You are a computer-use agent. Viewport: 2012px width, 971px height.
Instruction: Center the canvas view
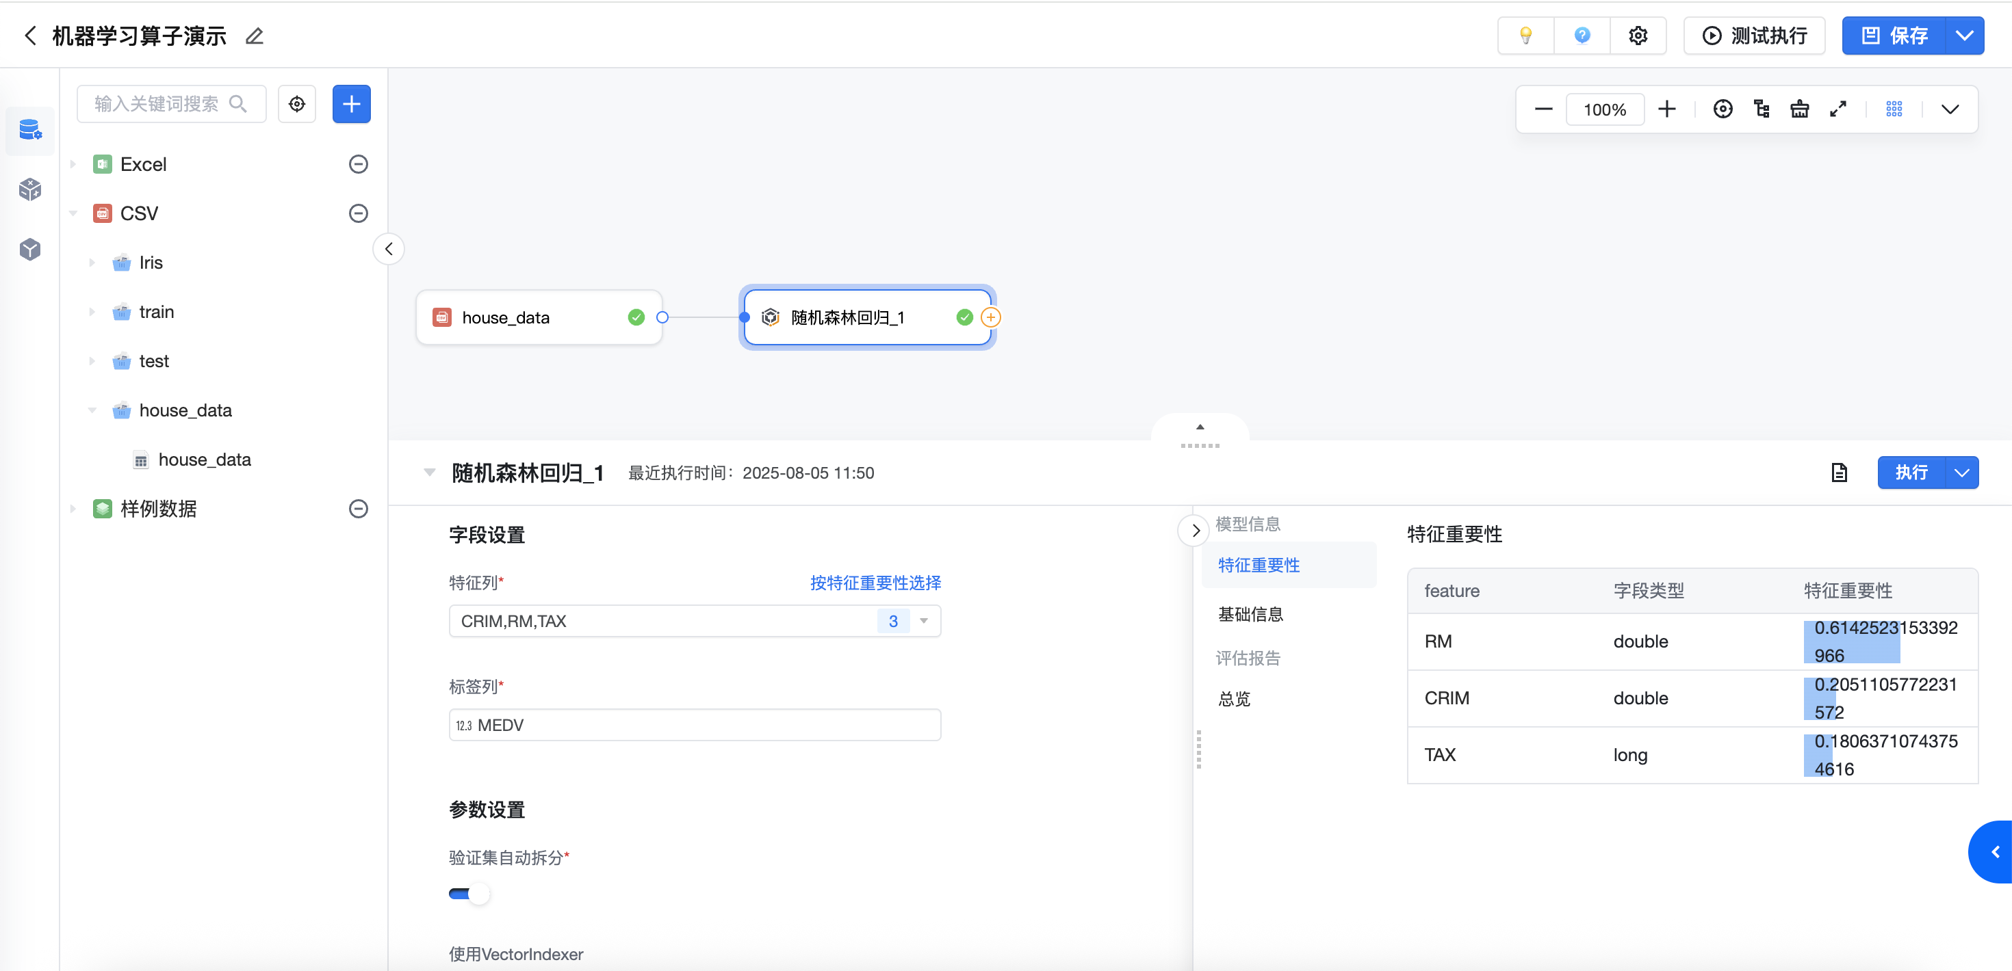[x=1723, y=109]
